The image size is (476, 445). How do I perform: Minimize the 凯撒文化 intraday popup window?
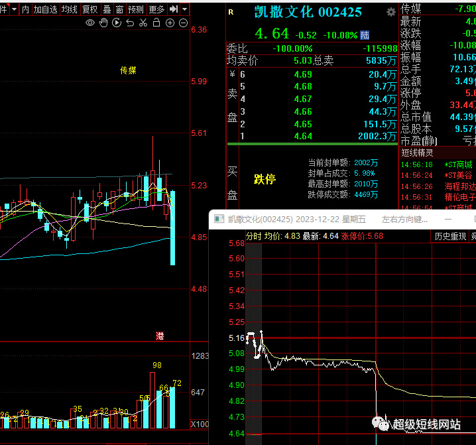pyautogui.click(x=448, y=220)
